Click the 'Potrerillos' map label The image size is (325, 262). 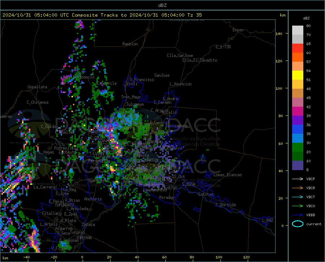coord(66,148)
